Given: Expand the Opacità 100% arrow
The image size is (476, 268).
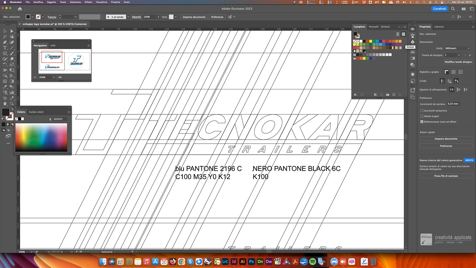Looking at the screenshot, I should point(158,17).
